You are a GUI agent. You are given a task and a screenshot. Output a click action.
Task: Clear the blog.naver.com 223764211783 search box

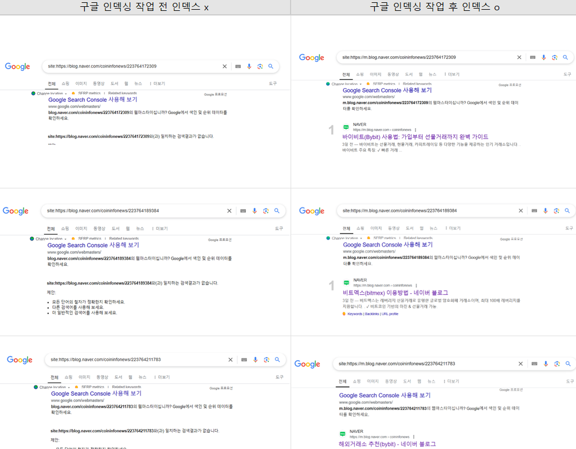230,360
